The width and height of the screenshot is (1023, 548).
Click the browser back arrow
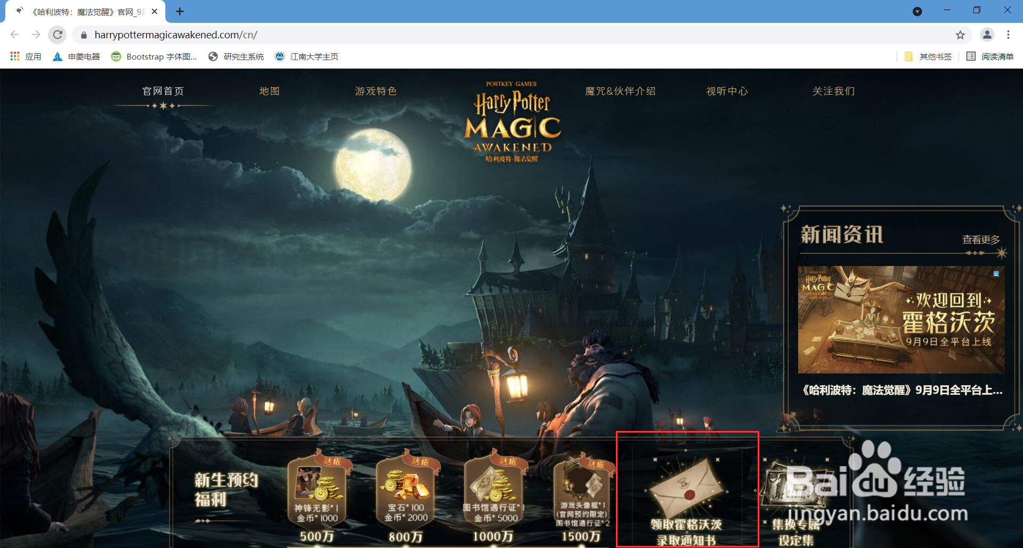point(14,35)
